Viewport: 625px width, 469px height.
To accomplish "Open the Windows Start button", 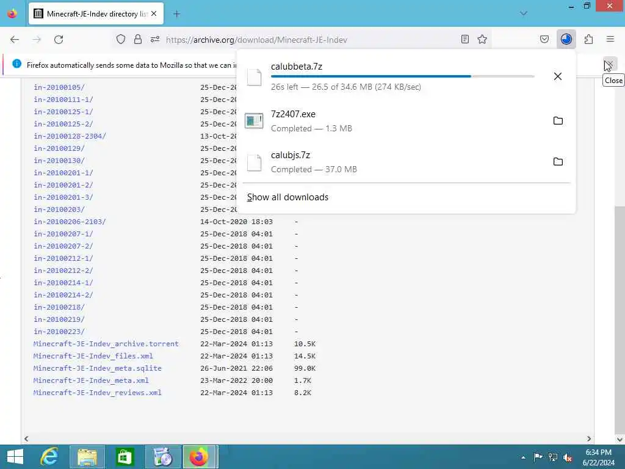I will (15, 457).
